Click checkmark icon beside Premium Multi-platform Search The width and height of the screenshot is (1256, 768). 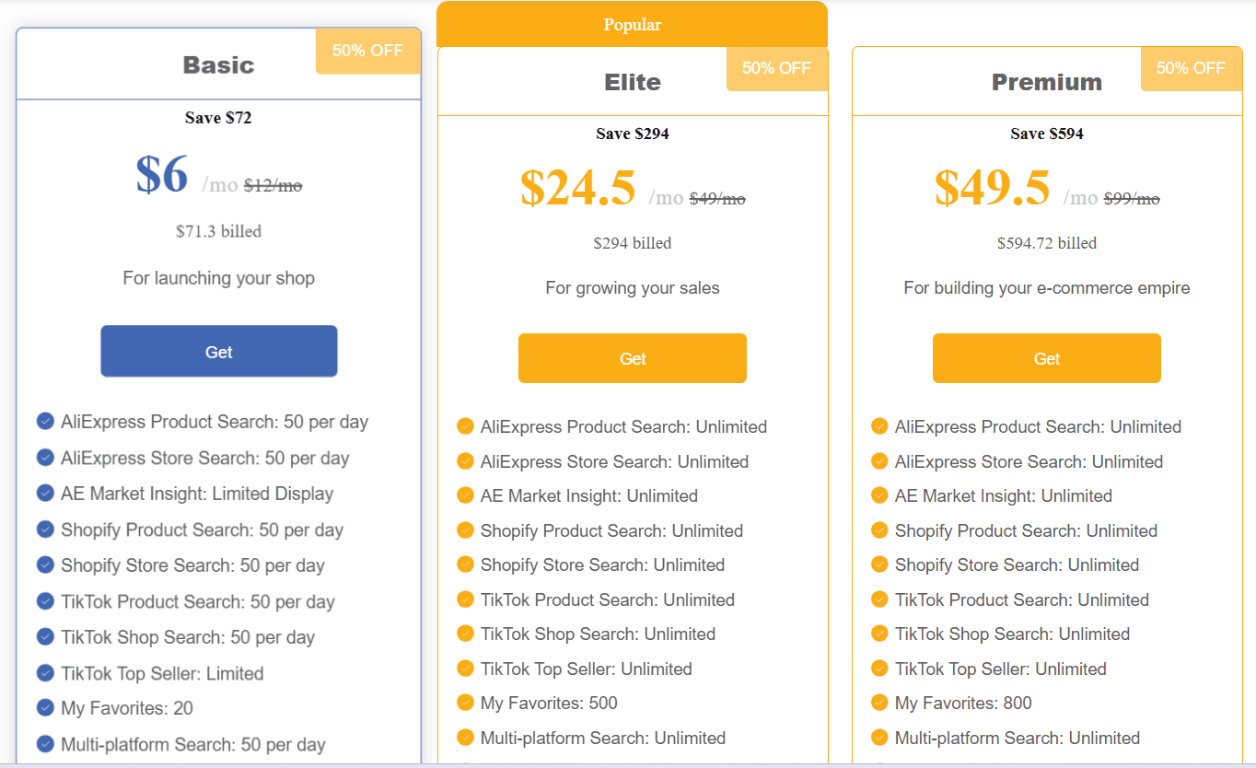[879, 738]
